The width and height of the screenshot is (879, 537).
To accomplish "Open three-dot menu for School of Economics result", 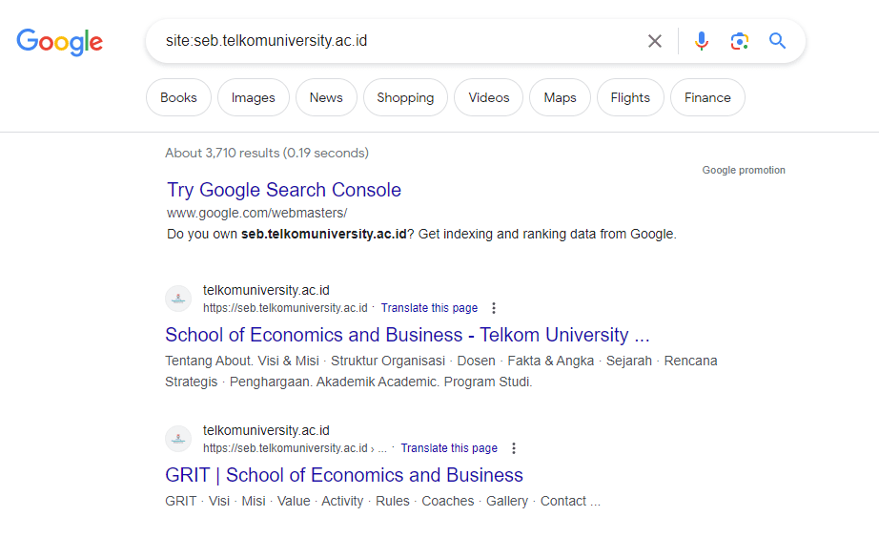I will pos(494,308).
